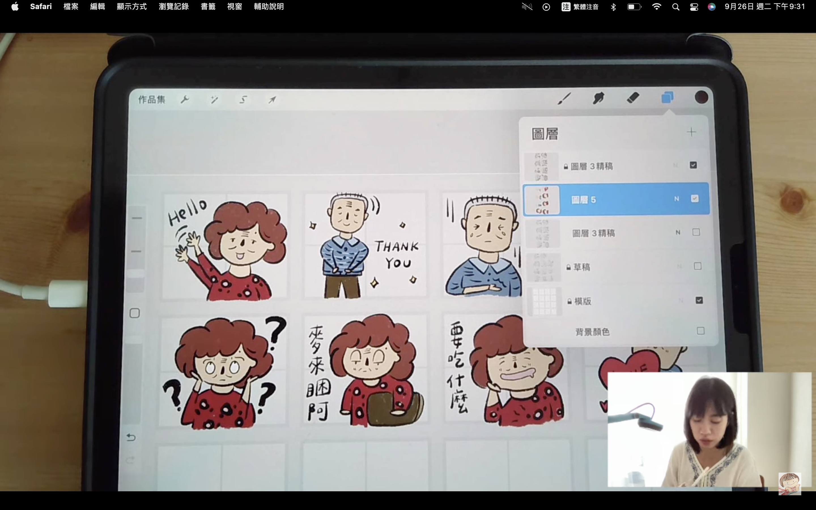This screenshot has height=510, width=816.
Task: Open the Adjustments magic wand menu
Action: (214, 99)
